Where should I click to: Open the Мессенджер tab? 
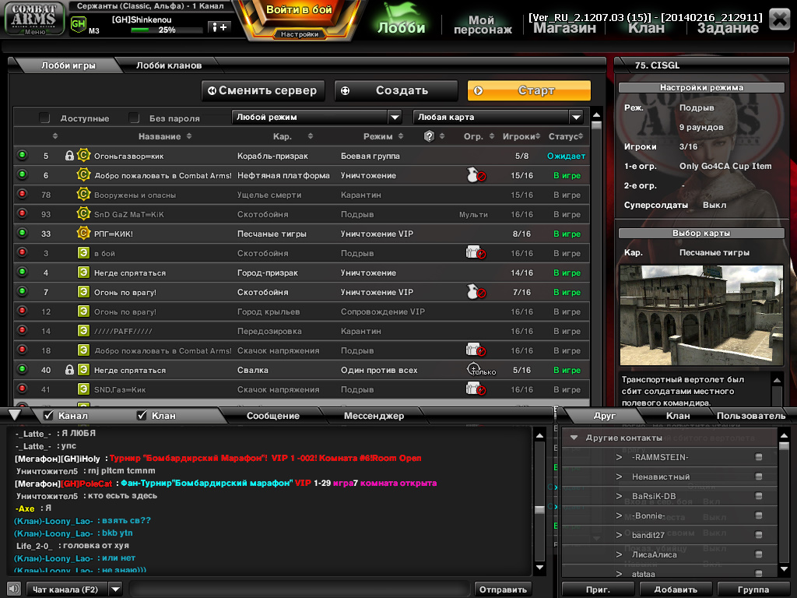point(374,416)
